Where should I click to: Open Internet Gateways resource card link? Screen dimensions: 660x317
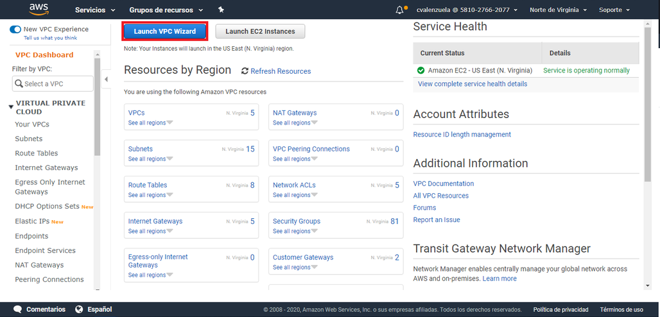pos(155,221)
